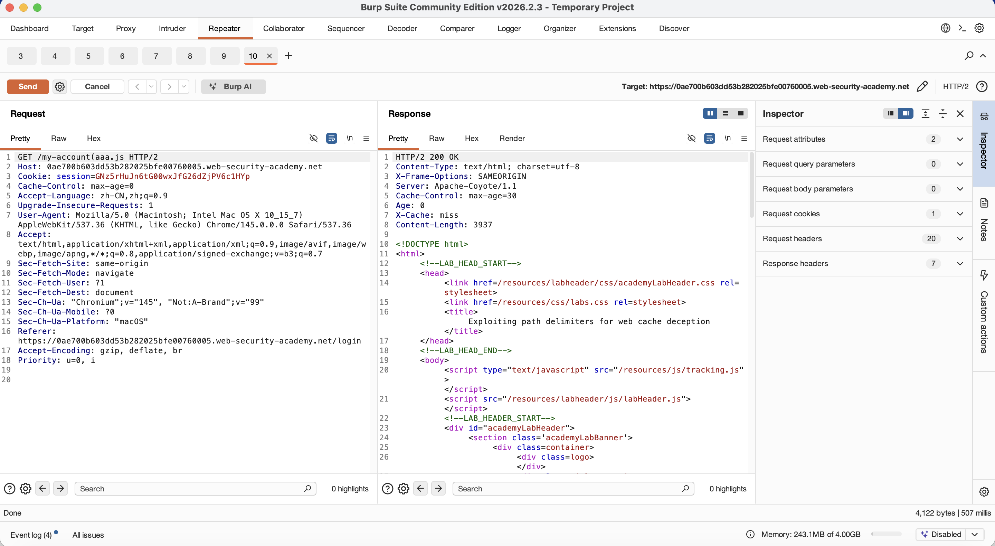The width and height of the screenshot is (995, 546).
Task: Switch Response view to Render
Action: tap(512, 138)
